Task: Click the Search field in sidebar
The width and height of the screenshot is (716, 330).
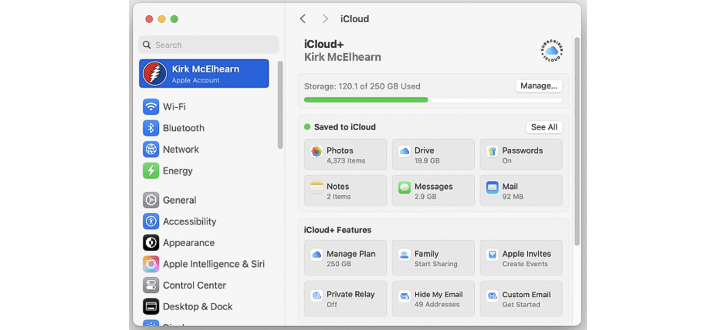Action: click(x=209, y=45)
